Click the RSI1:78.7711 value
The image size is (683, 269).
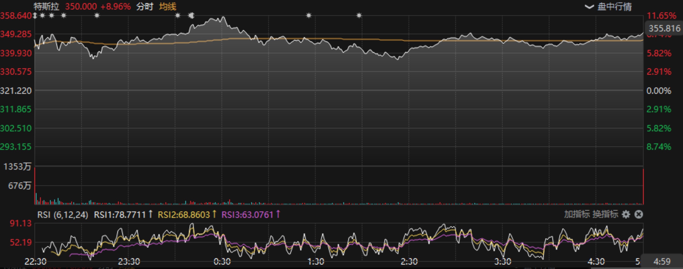120,215
